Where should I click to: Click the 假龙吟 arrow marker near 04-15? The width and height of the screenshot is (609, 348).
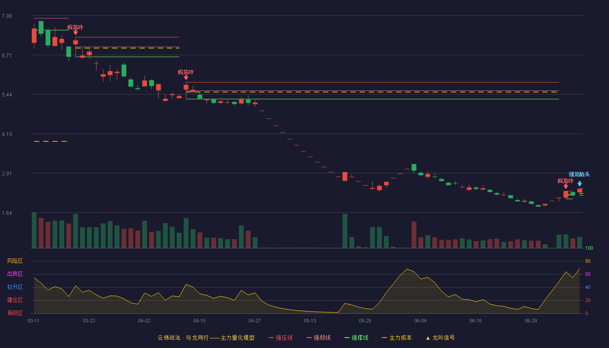coord(186,77)
